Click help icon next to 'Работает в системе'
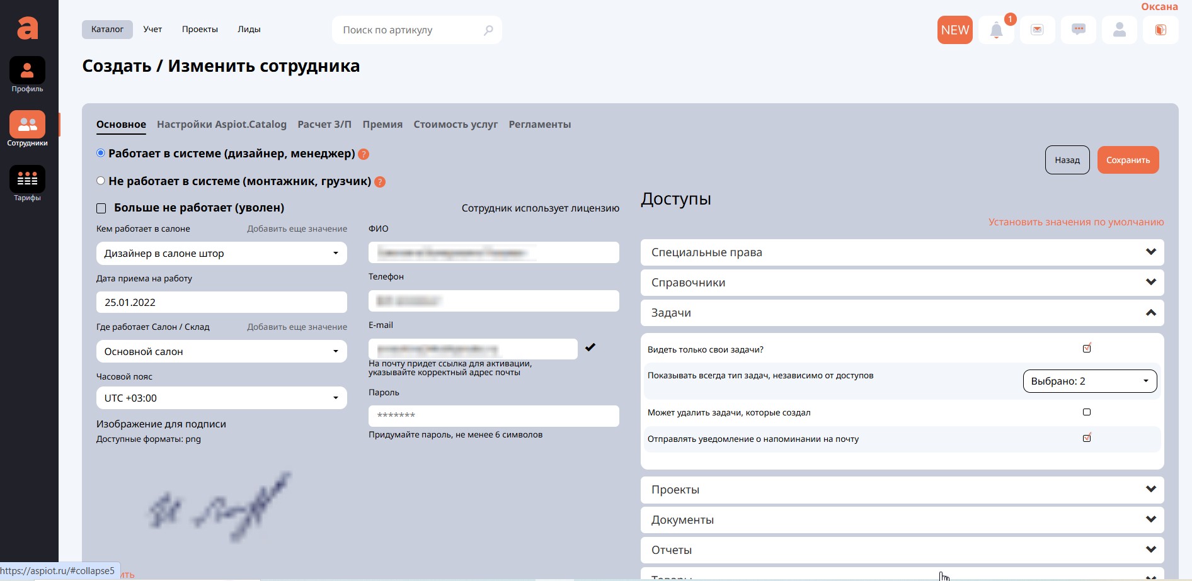The height and width of the screenshot is (581, 1192). pos(364,154)
